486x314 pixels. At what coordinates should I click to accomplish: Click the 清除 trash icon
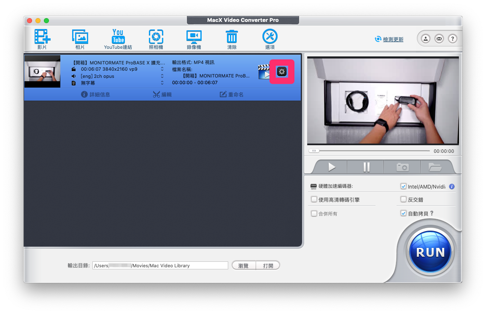(232, 37)
